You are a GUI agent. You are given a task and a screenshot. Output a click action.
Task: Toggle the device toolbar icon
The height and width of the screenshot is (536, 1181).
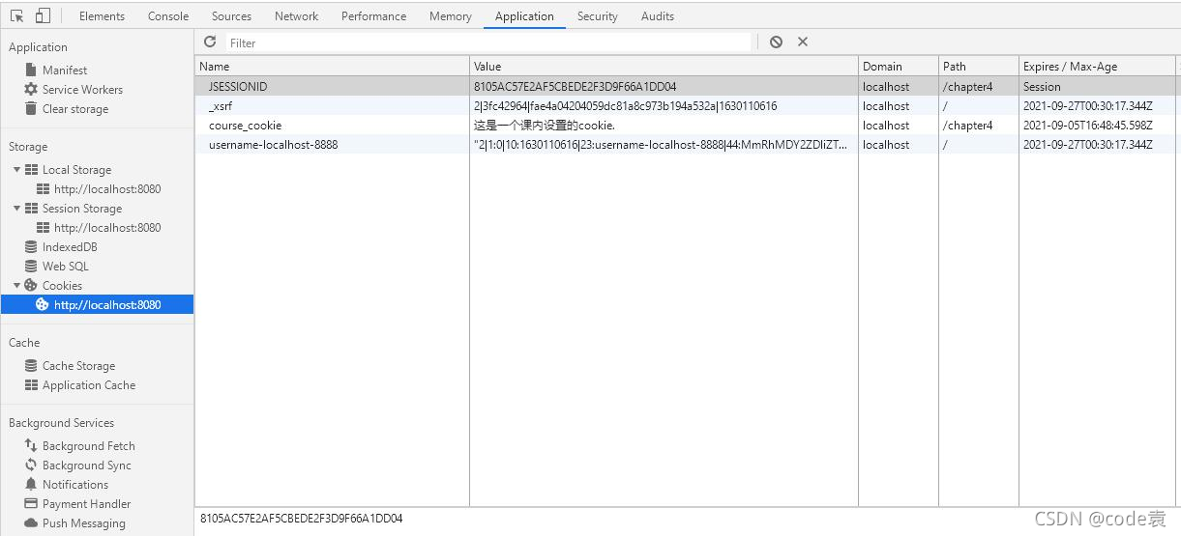(x=43, y=16)
